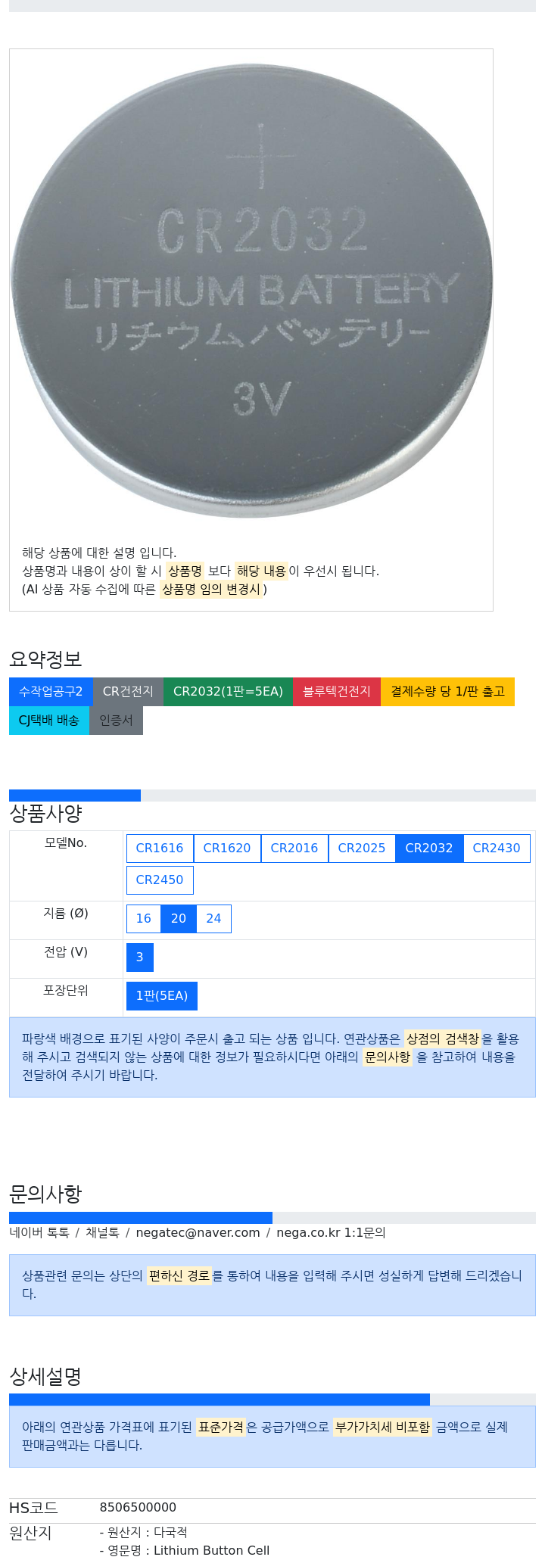545x1560 pixels.
Task: Choose the CR2016 model button
Action: [x=294, y=849]
